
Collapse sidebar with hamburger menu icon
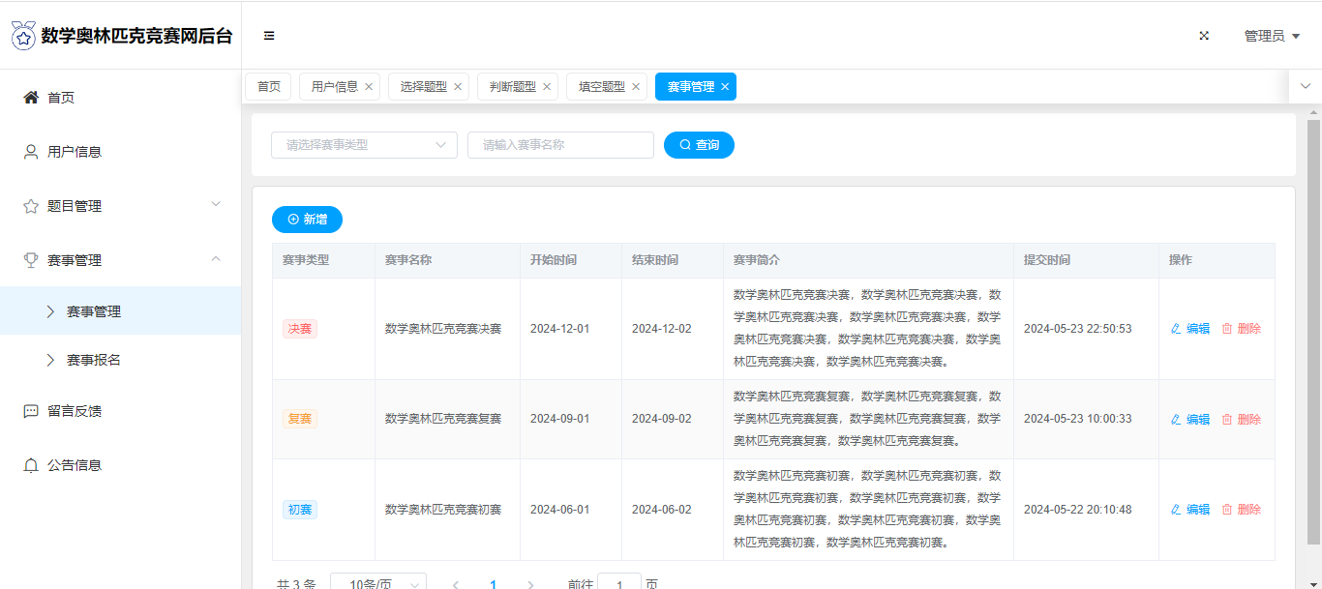pos(269,36)
